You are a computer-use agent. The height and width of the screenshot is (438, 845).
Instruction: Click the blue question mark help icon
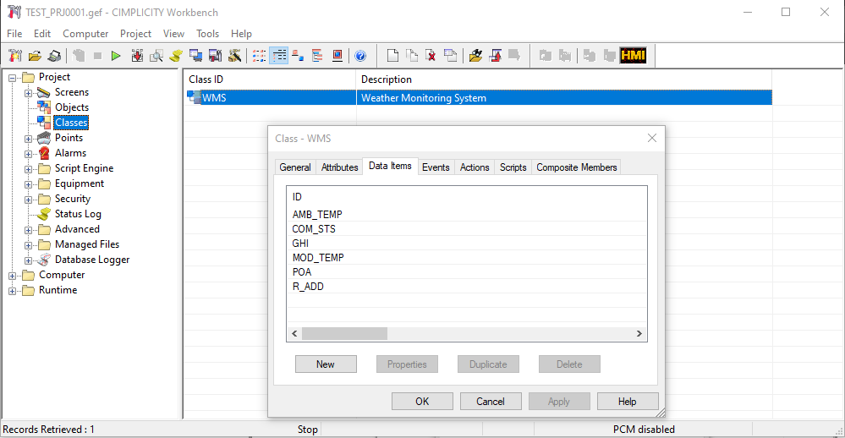(x=360, y=56)
